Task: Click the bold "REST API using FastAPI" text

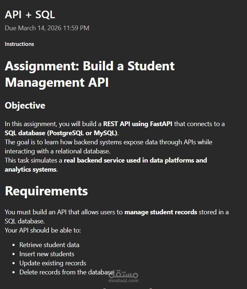Action: pos(138,124)
